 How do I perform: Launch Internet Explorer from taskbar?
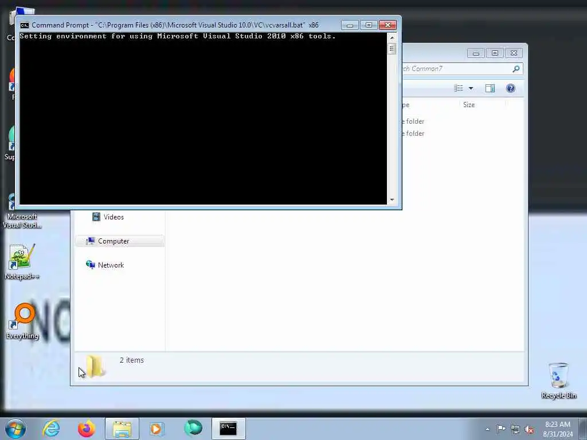click(x=51, y=429)
